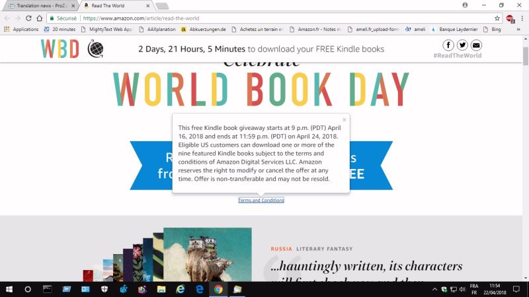Open the Amazon.fr Notes bookmark
The width and height of the screenshot is (529, 297).
pos(316,29)
